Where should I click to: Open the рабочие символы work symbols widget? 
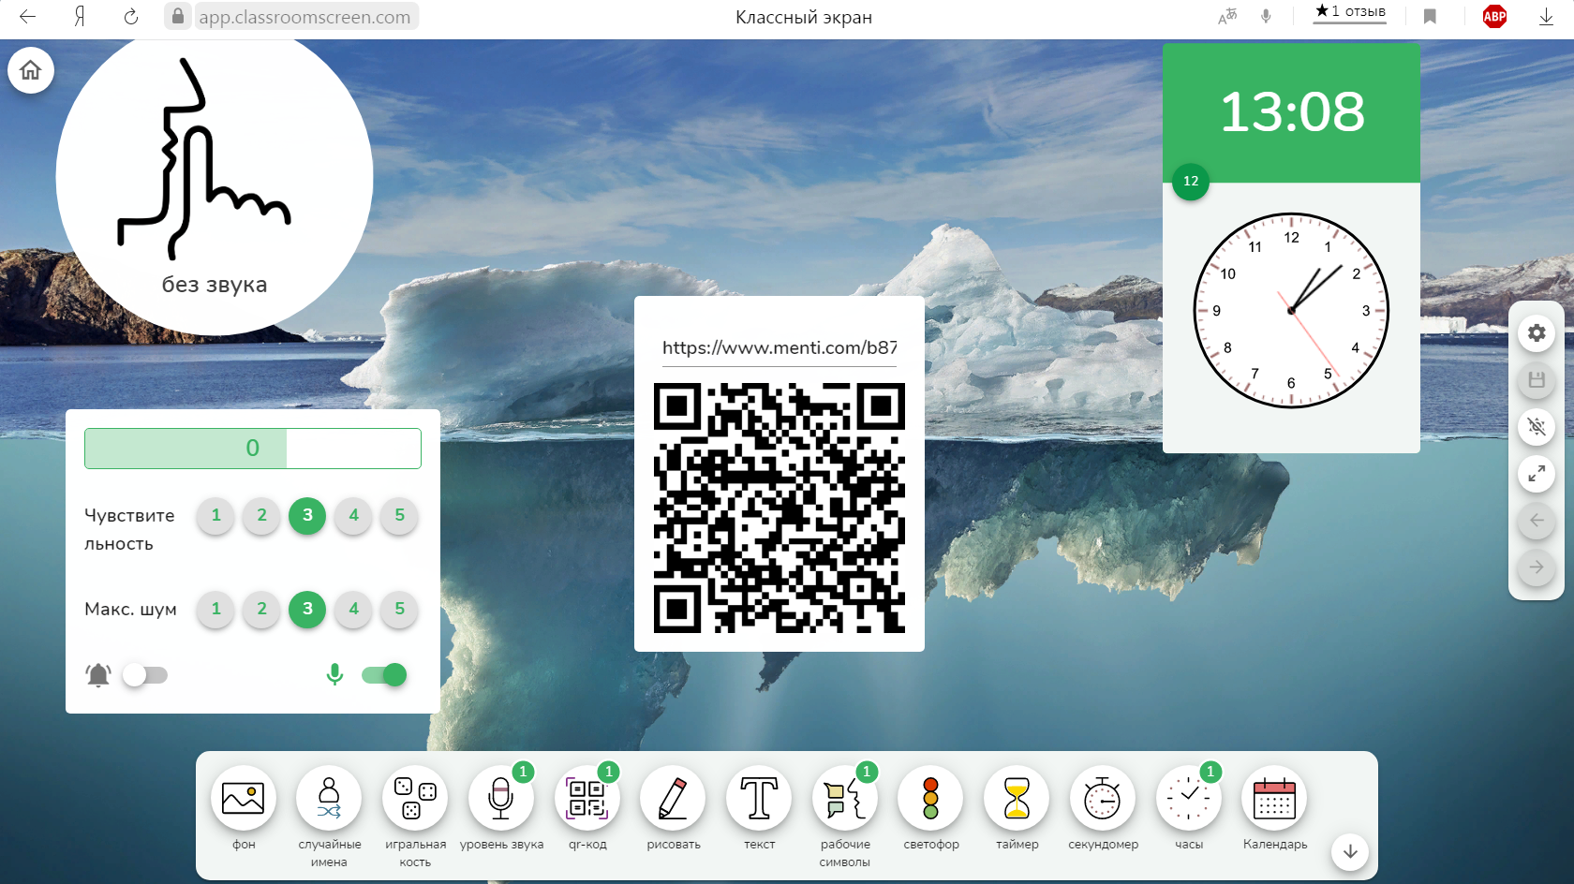click(x=844, y=798)
